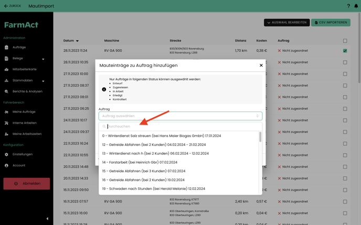Click the Berichte & Analysen magnifier icon
The width and height of the screenshot is (361, 225).
[x=6, y=92]
